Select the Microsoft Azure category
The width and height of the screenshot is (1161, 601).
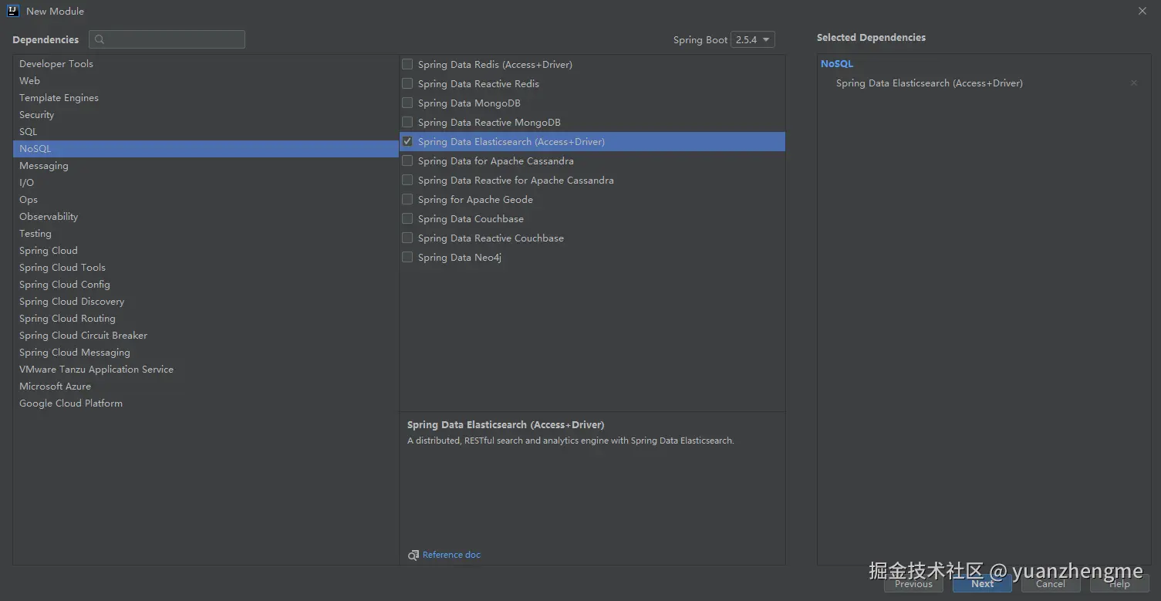pos(205,387)
